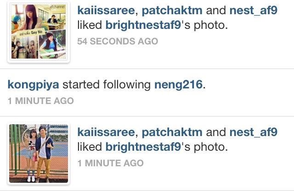
Task: Open nest_af9's profile in the 54 seconds ago entry
Action: coord(253,10)
